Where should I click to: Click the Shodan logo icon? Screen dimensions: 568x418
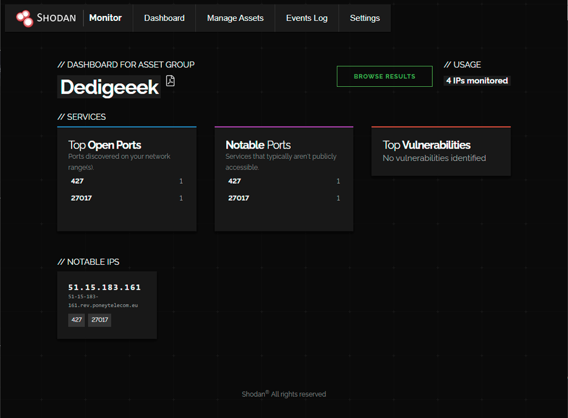(x=24, y=18)
